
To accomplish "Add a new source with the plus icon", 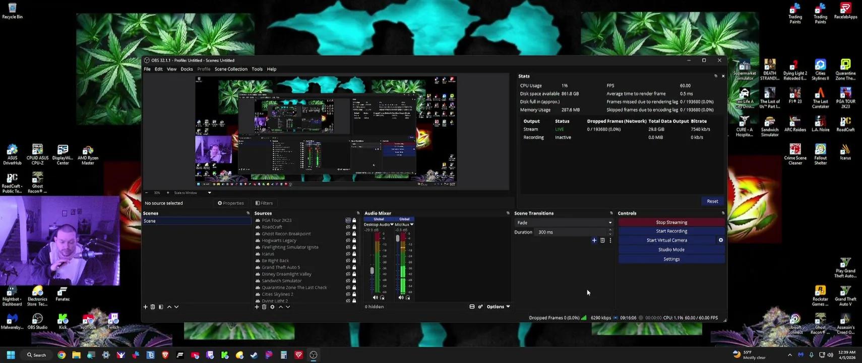I will point(257,307).
